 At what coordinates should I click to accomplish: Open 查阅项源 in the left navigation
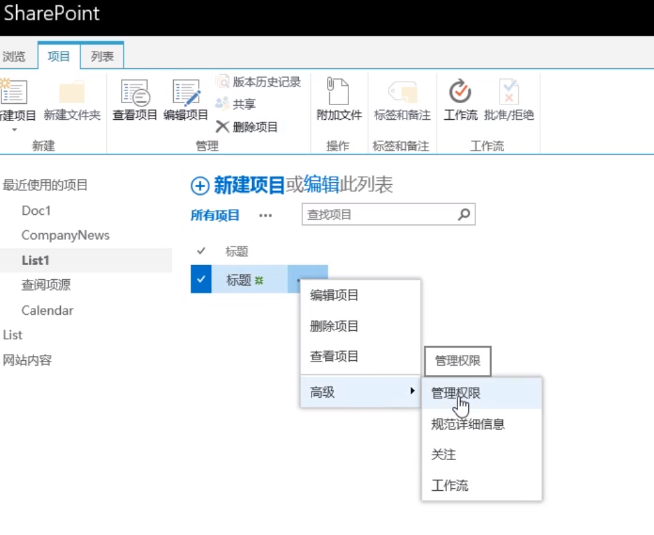(x=46, y=285)
